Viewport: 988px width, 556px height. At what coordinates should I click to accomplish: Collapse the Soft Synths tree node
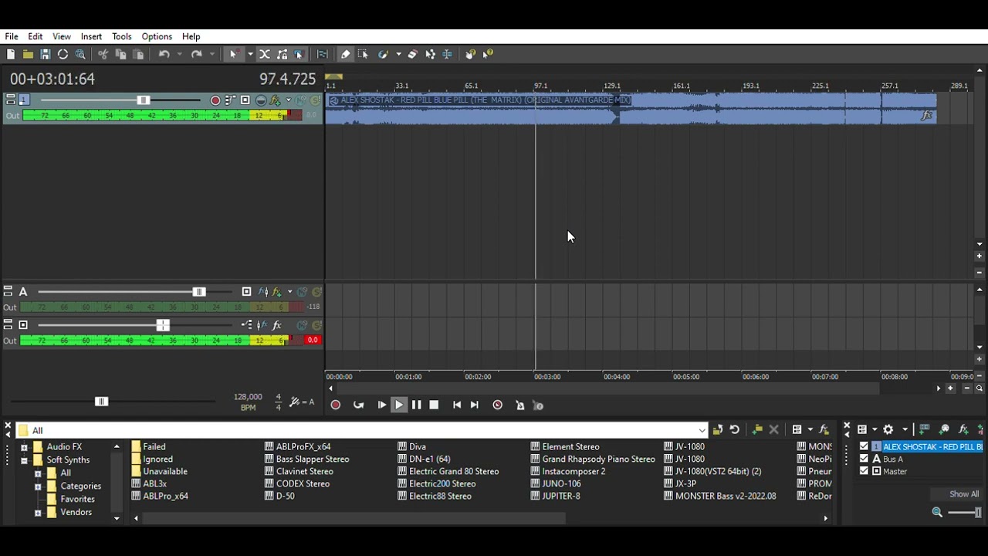point(24,460)
